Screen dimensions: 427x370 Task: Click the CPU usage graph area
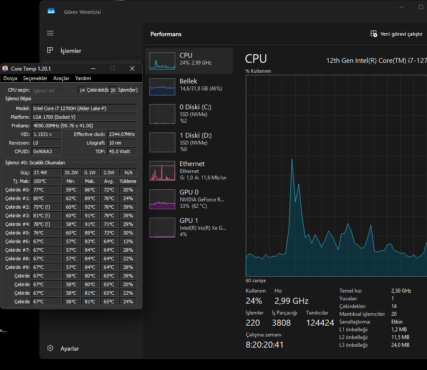click(x=336, y=176)
